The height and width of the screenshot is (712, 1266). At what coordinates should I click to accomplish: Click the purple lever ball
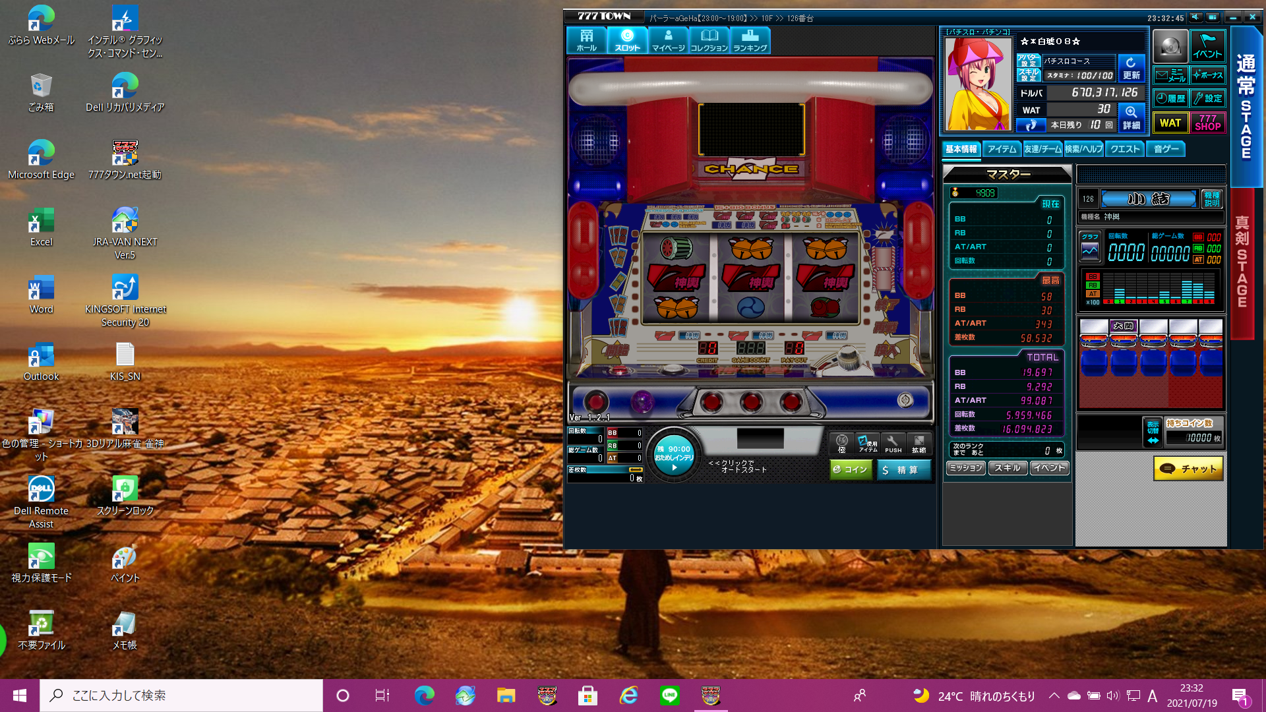pos(642,401)
